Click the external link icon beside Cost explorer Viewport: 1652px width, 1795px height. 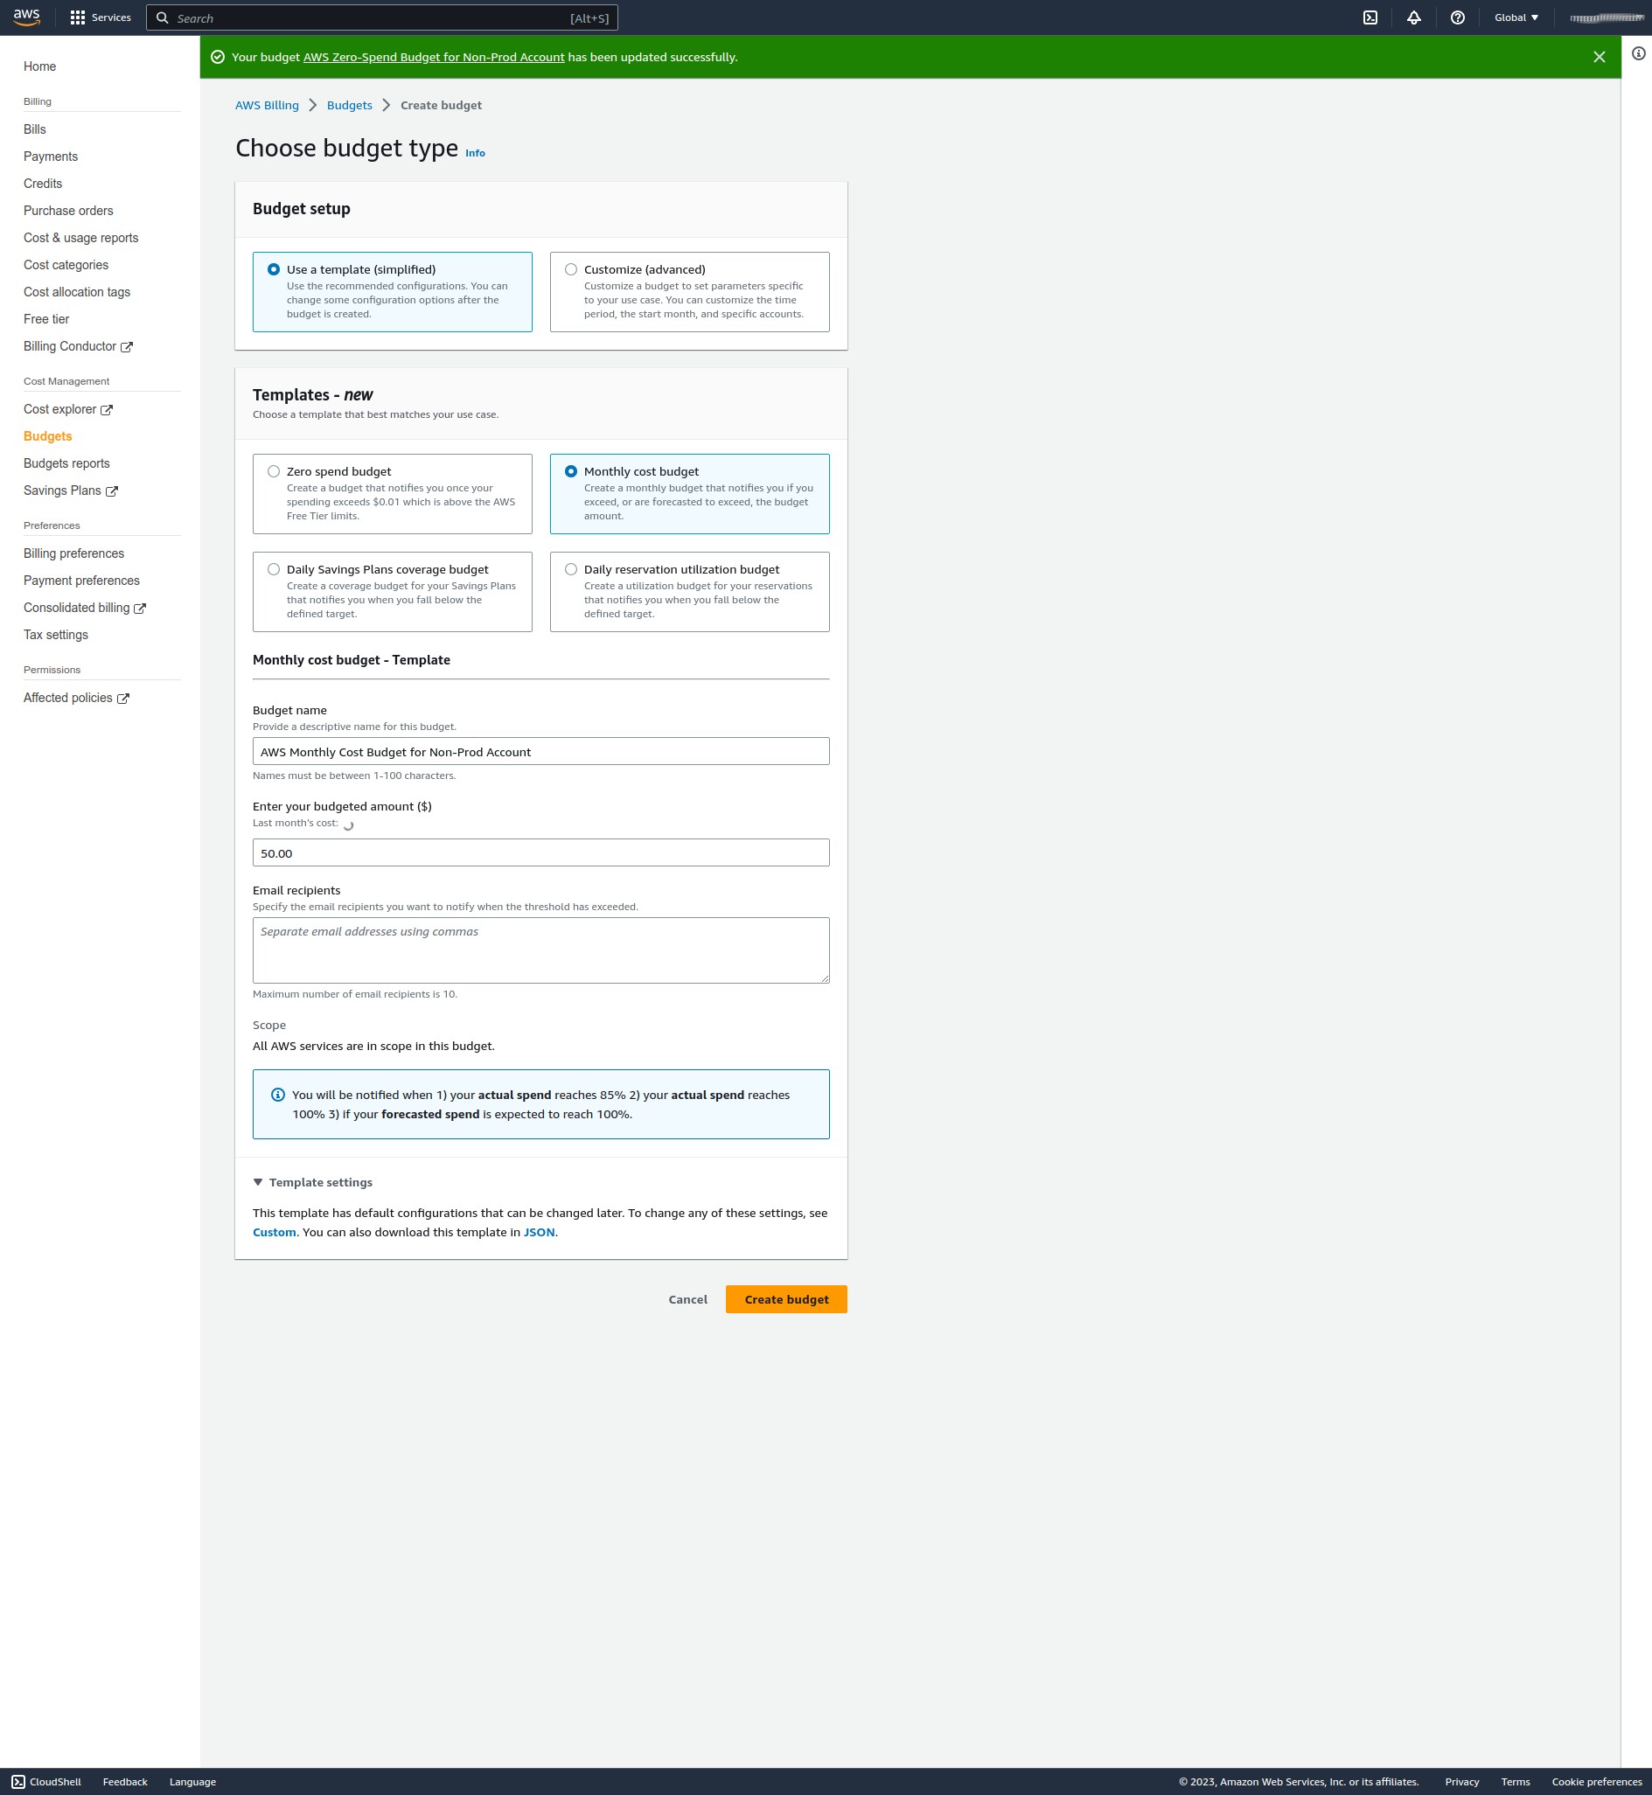click(107, 410)
